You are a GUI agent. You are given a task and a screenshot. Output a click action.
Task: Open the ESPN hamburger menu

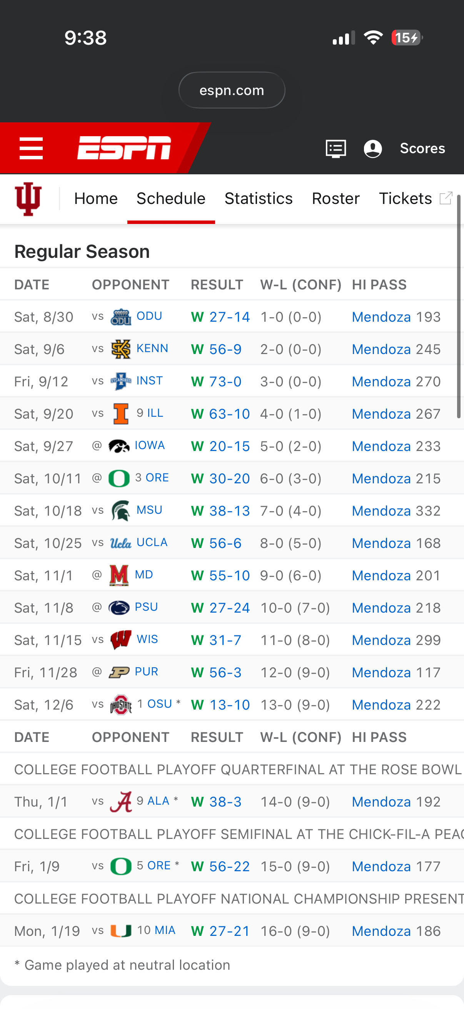click(31, 149)
